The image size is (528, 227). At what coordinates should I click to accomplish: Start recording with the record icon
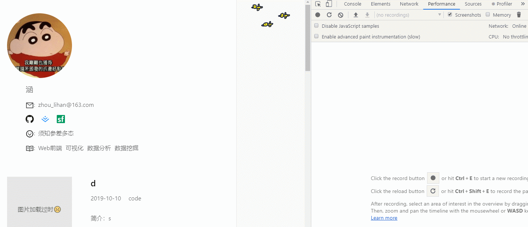point(318,15)
